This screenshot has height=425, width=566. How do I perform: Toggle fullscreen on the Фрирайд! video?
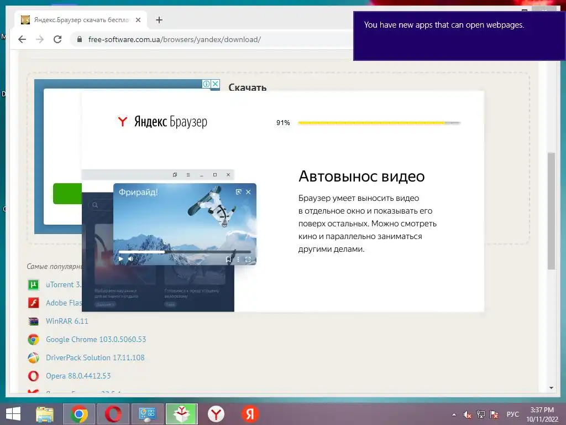tap(248, 259)
